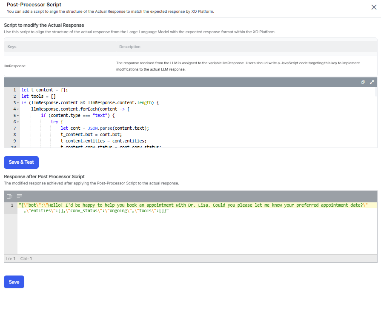Image resolution: width=381 pixels, height=321 pixels.
Task: Click the pop-out window icon in script editor
Action: 363,82
